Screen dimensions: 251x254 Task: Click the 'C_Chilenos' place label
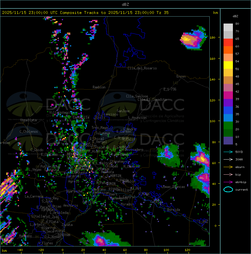coord(29,132)
